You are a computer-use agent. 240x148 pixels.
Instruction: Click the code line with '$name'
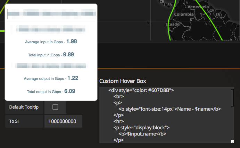170,109
